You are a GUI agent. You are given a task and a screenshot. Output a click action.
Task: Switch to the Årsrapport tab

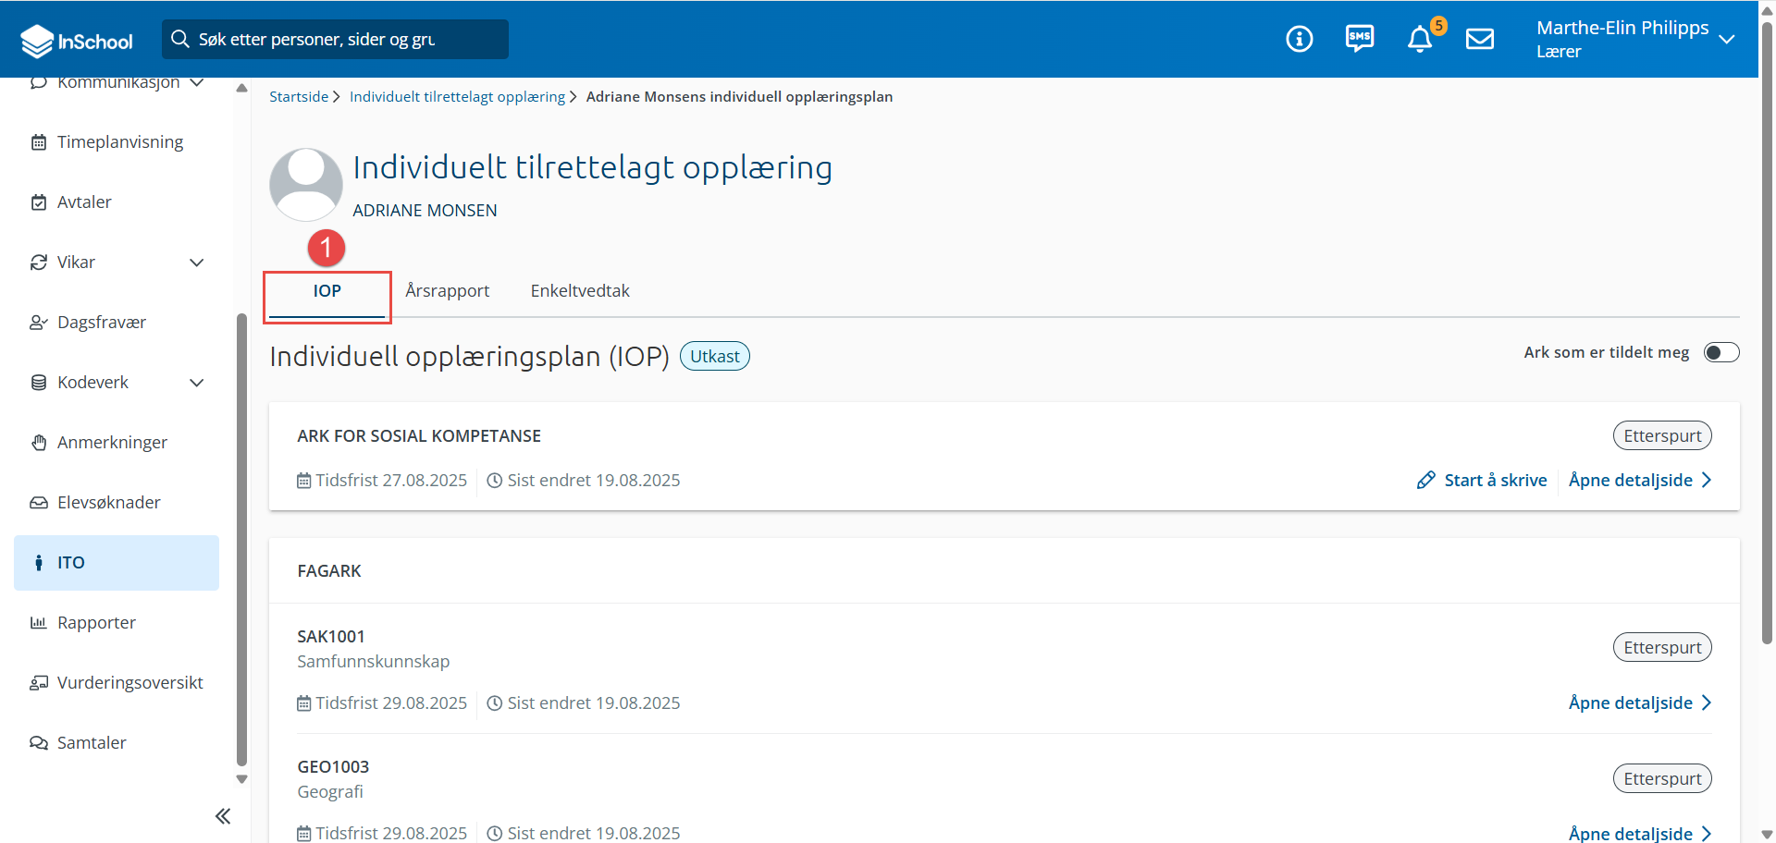[448, 291]
